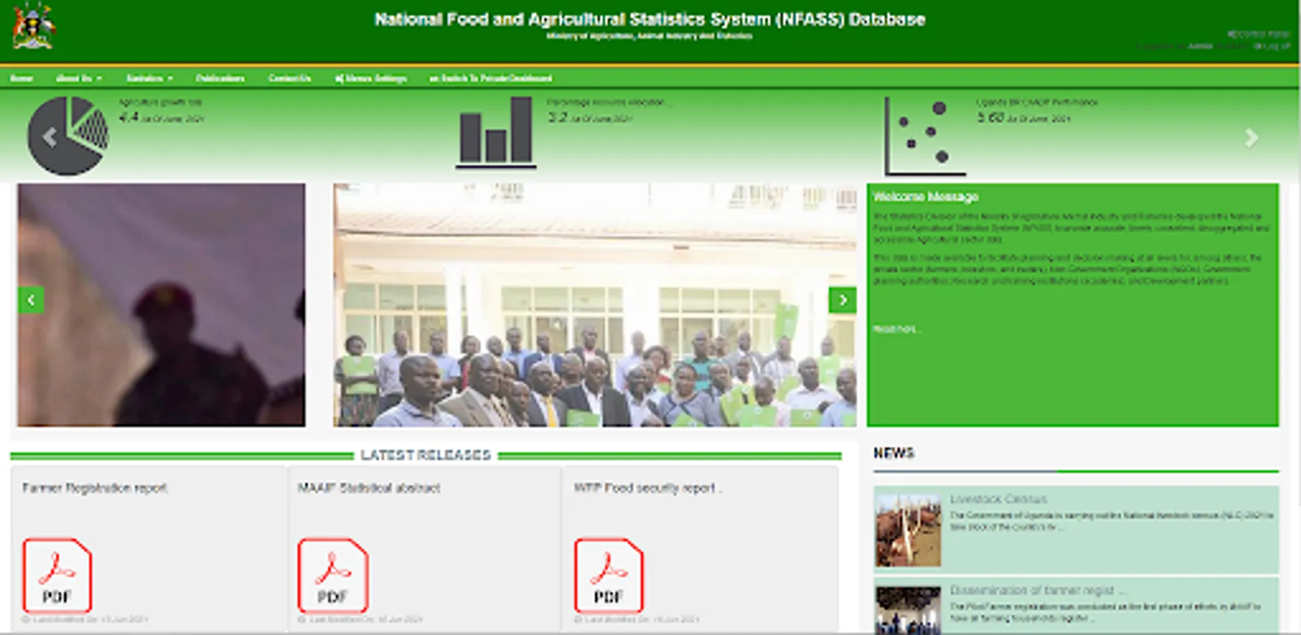1301x635 pixels.
Task: Click the group photo slideshow image
Action: tap(595, 305)
